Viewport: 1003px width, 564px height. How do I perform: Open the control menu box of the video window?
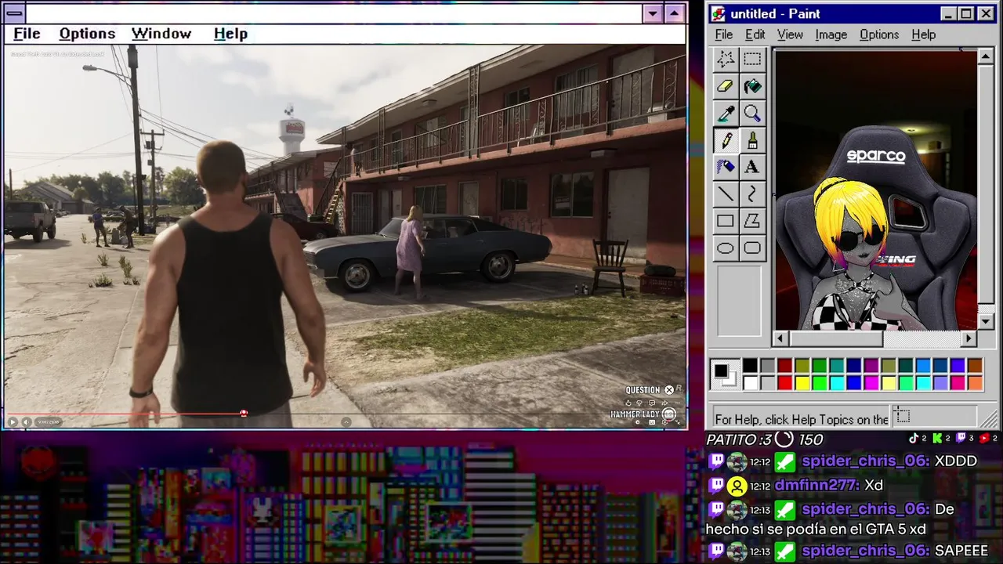15,13
